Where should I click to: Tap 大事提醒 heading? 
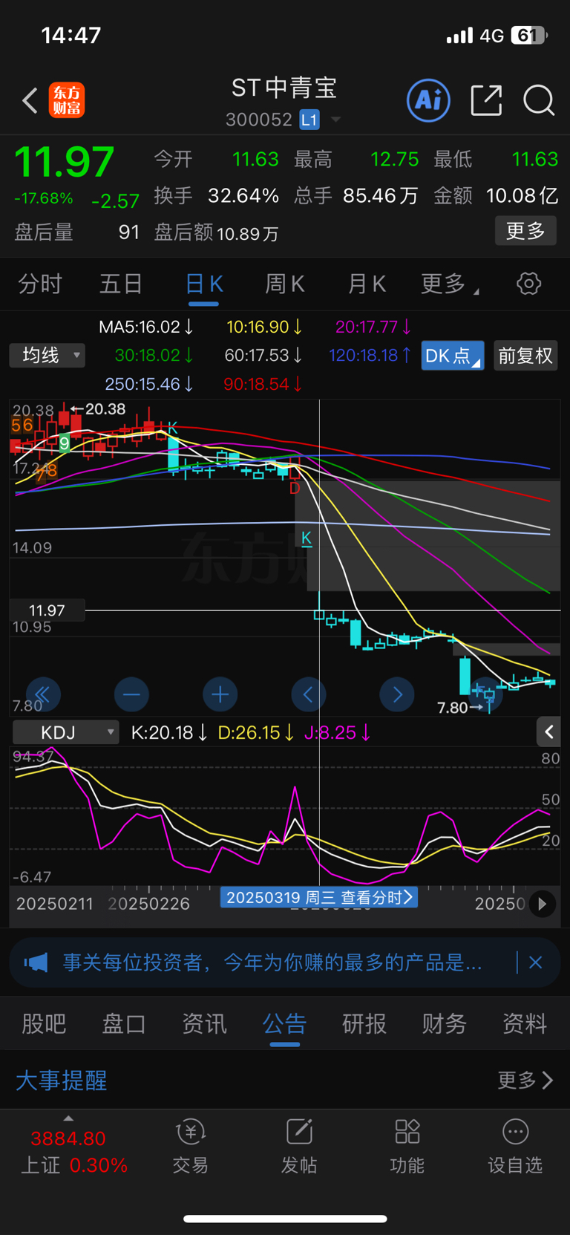pos(62,1080)
